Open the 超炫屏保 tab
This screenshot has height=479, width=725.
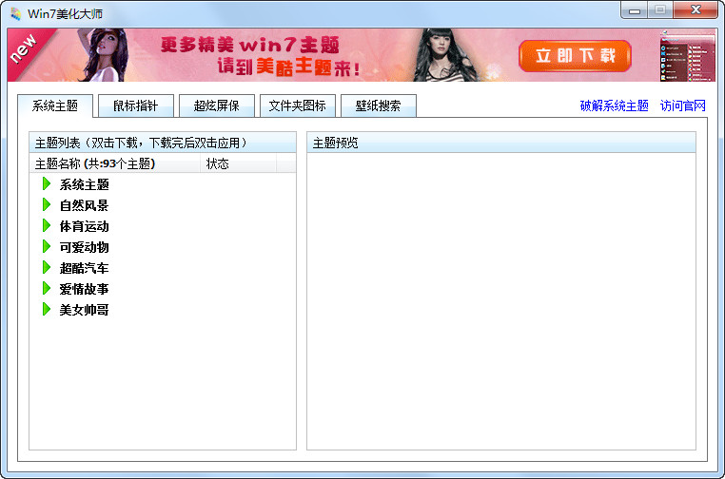tap(216, 105)
